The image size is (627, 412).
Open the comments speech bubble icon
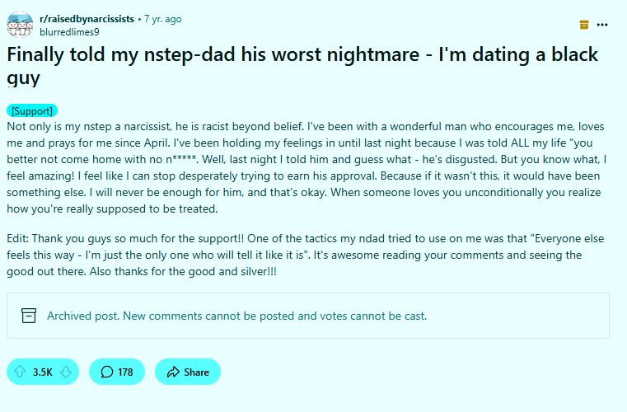click(x=107, y=372)
